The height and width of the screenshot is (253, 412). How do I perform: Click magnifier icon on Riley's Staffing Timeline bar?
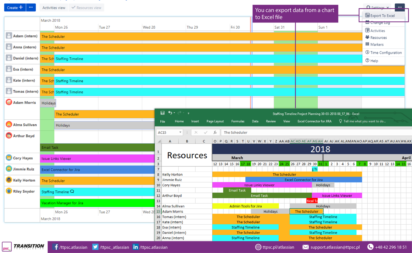[72, 191]
